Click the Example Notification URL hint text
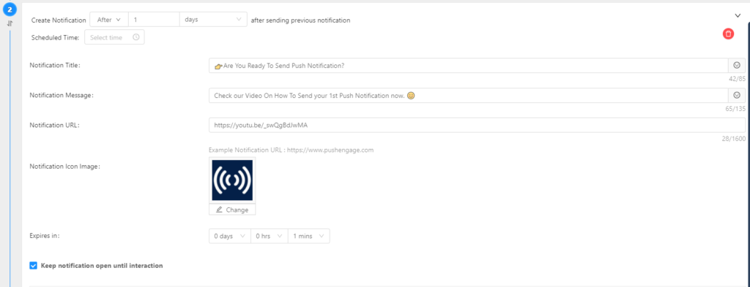Screen dimensions: 750x287 click(291, 150)
